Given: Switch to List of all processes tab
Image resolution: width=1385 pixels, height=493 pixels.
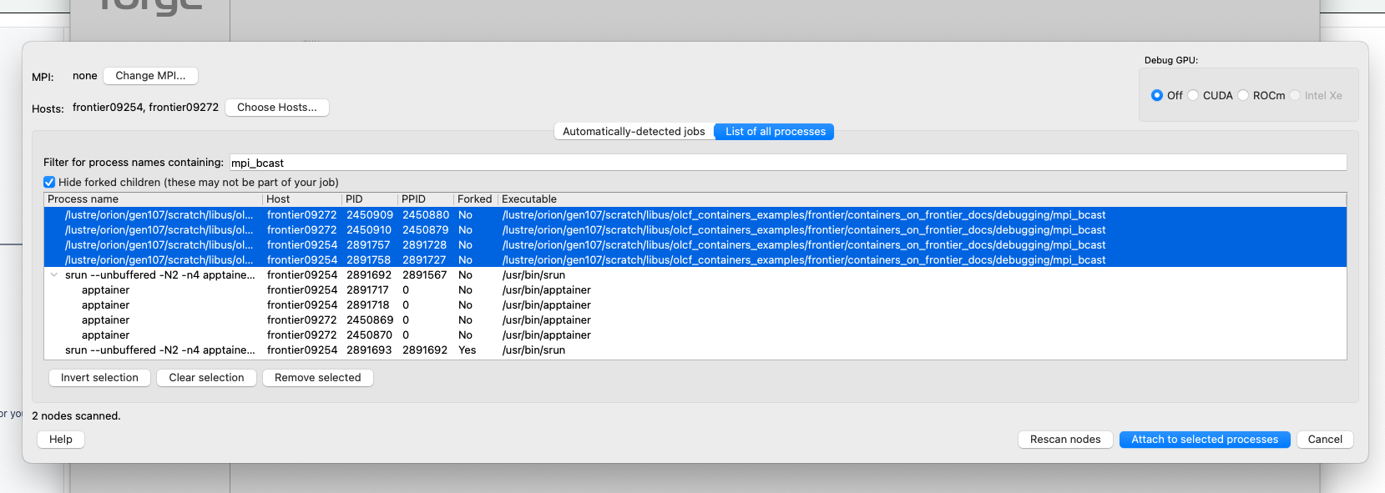Looking at the screenshot, I should click(x=775, y=132).
